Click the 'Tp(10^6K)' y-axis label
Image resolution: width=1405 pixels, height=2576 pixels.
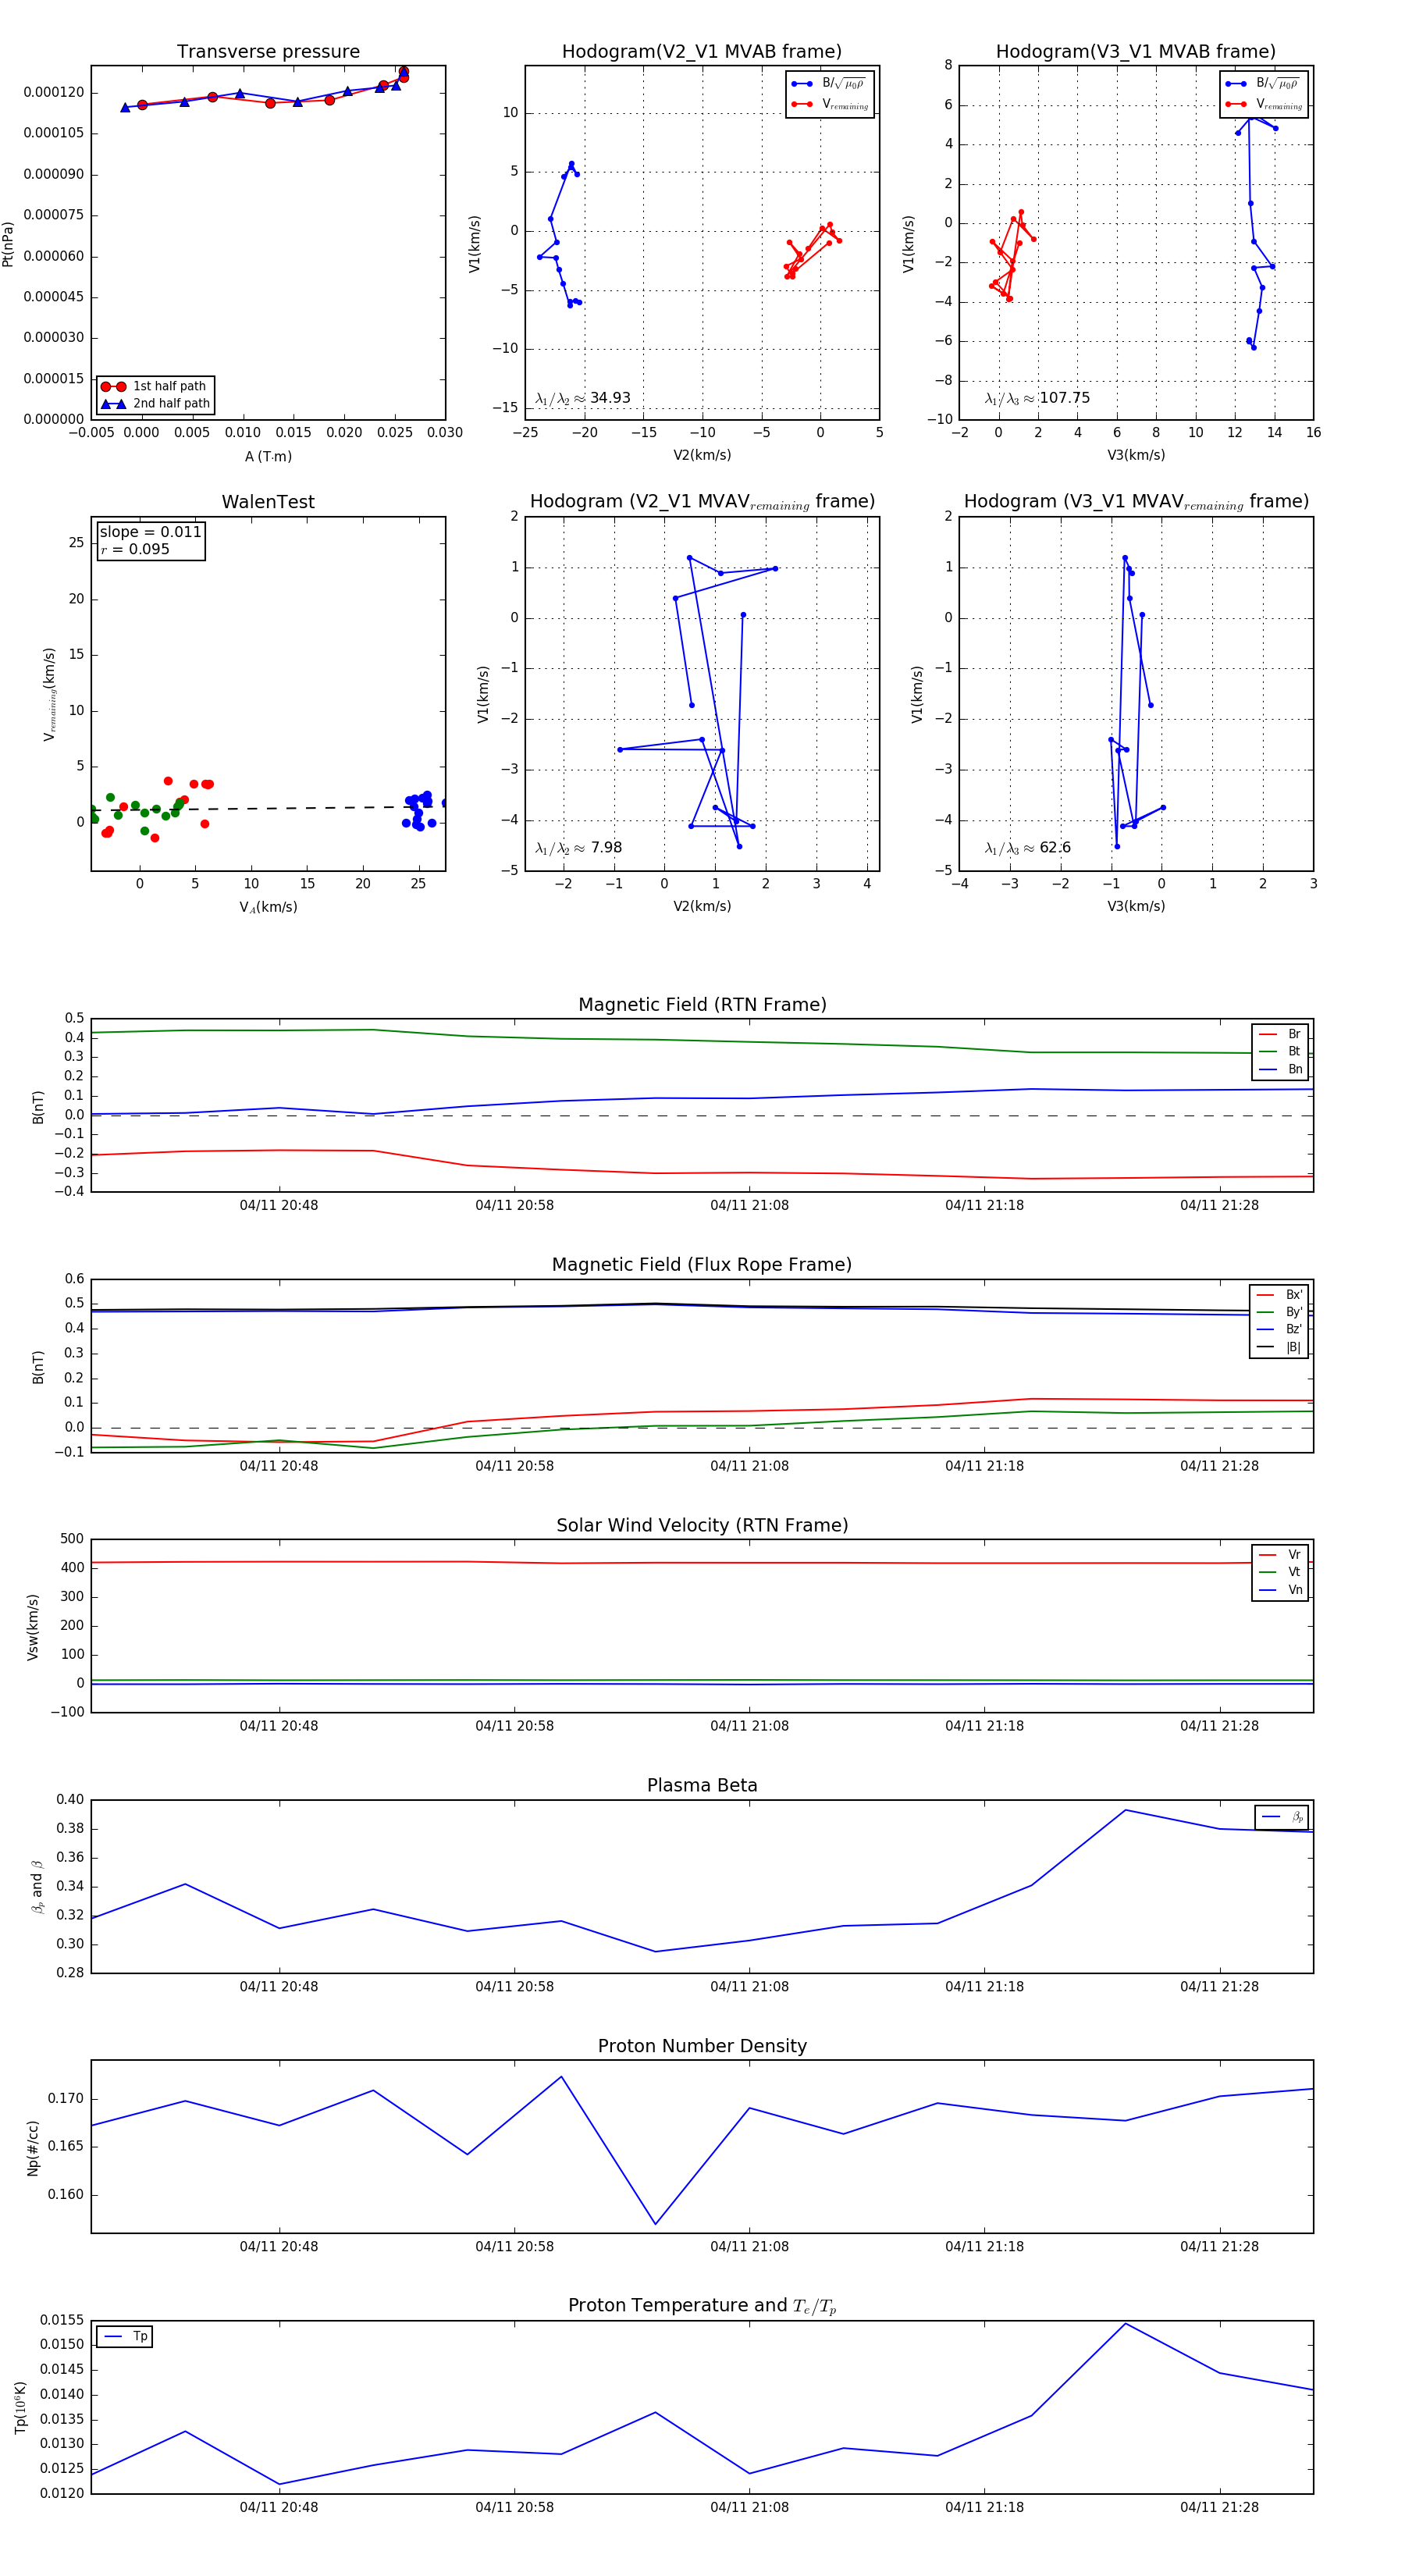coord(20,2406)
